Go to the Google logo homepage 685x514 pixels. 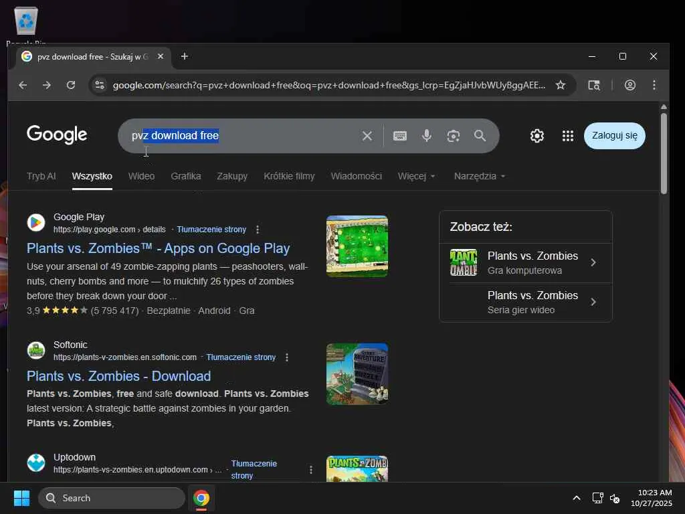tap(57, 135)
